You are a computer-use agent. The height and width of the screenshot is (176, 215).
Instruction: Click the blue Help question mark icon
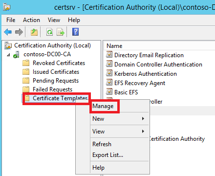pos(75,32)
